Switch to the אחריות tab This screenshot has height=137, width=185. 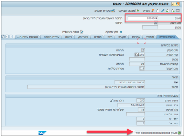[x=136, y=37]
